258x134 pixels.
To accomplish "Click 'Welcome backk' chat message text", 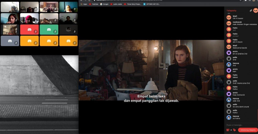I will tap(240, 48).
